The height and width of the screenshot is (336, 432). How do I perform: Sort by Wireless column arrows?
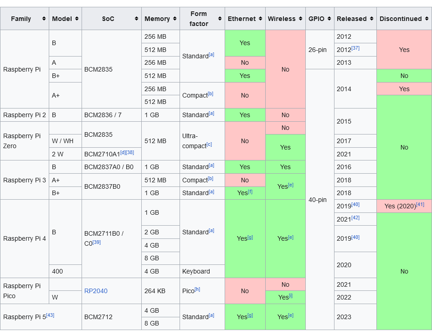pyautogui.click(x=300, y=19)
